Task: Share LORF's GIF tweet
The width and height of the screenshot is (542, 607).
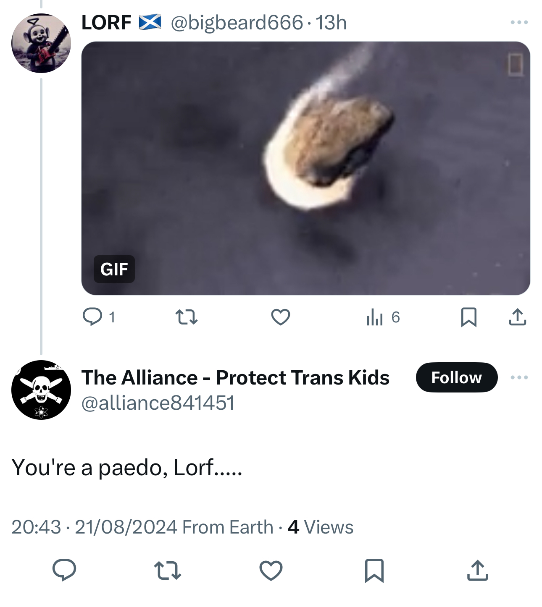Action: click(x=517, y=317)
